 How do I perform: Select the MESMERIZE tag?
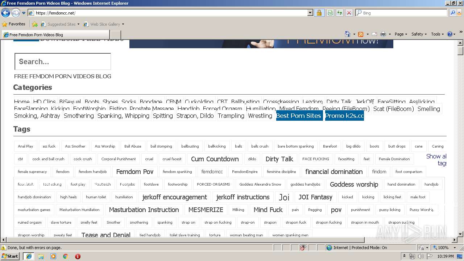coord(206,210)
